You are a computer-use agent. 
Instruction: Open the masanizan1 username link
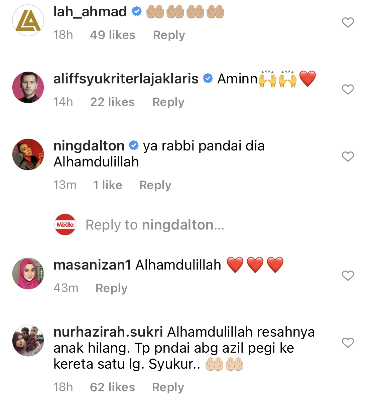[92, 265]
